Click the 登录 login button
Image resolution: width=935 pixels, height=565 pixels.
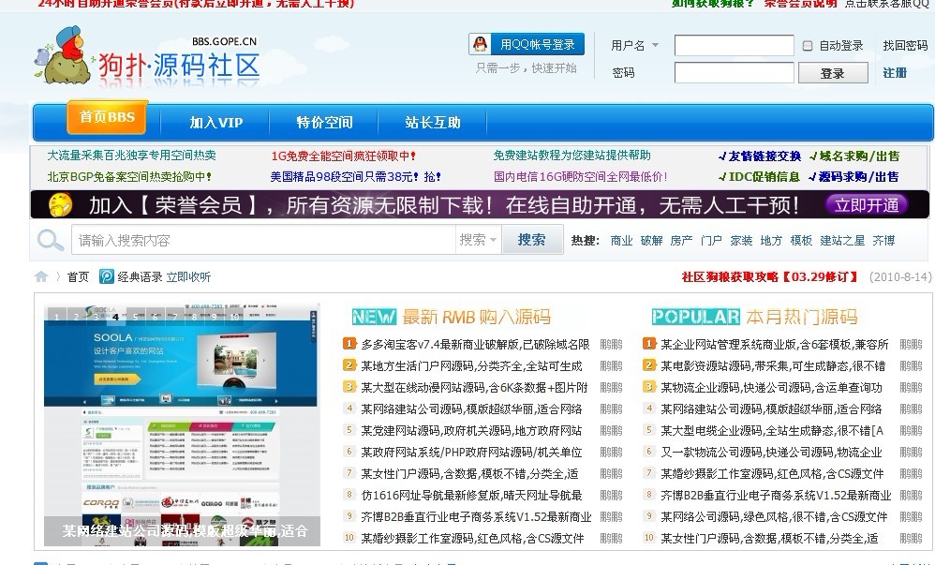[x=832, y=71]
